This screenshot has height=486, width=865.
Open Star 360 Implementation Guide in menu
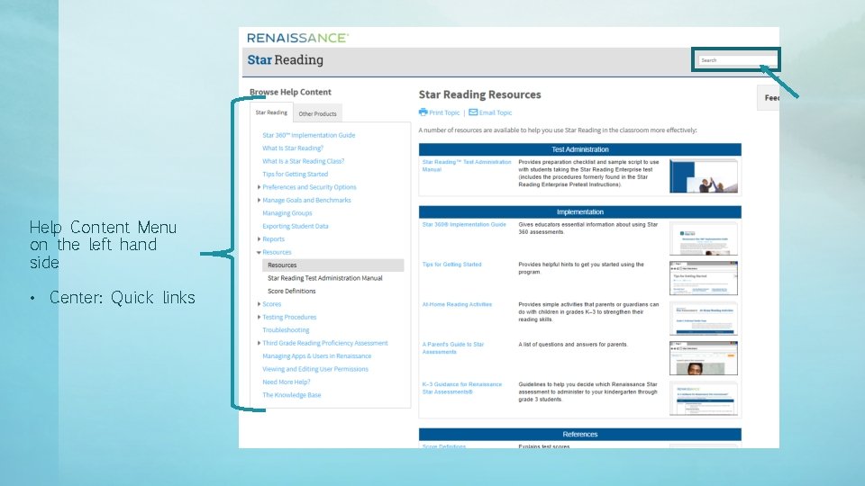pos(309,135)
